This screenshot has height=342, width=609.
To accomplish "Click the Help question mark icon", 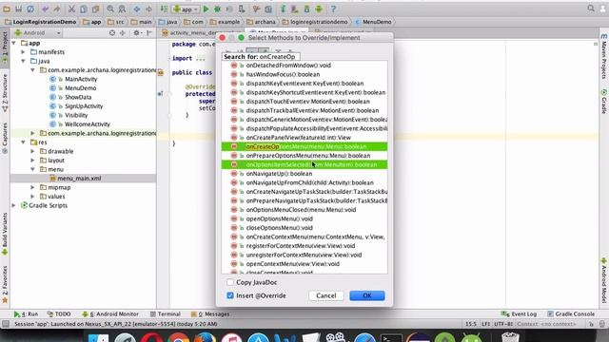I will click(333, 9).
